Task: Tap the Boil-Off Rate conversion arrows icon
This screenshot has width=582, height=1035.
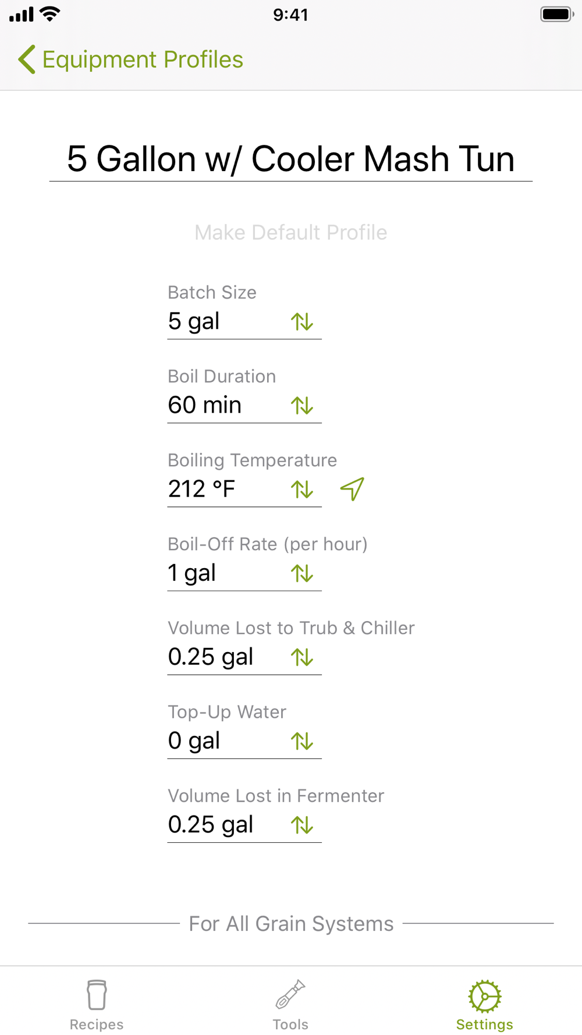Action: [302, 573]
